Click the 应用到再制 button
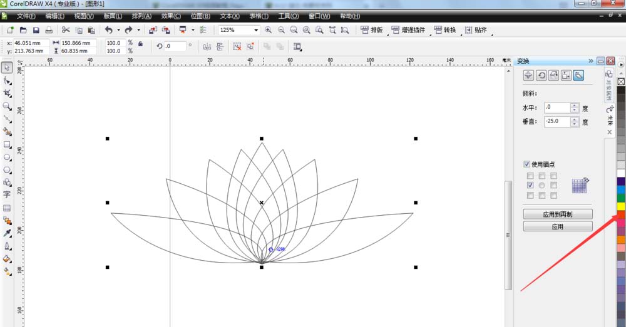 tap(558, 214)
